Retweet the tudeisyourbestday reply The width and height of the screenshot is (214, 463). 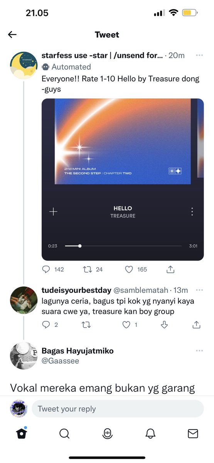(x=86, y=325)
